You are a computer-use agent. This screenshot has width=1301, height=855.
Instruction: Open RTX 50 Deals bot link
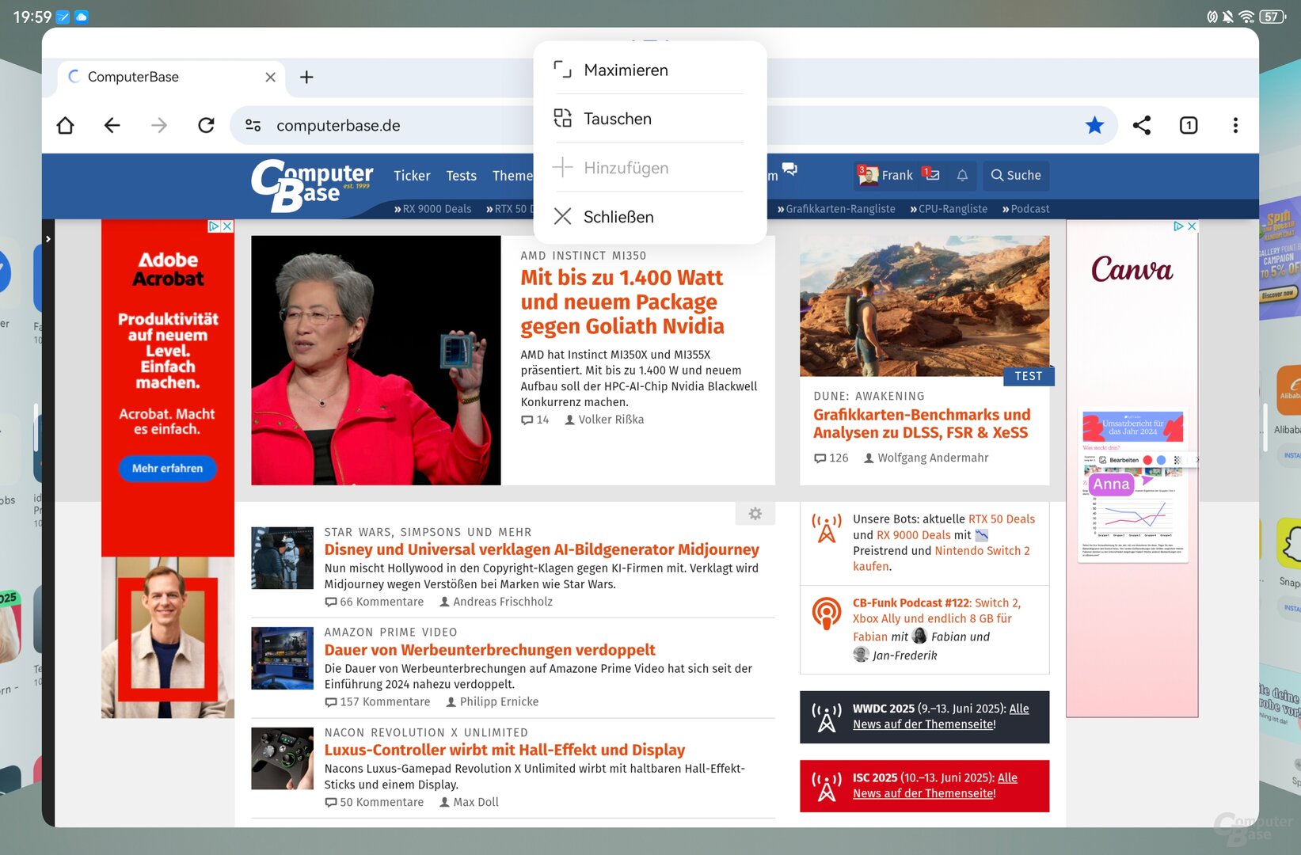pos(1002,519)
